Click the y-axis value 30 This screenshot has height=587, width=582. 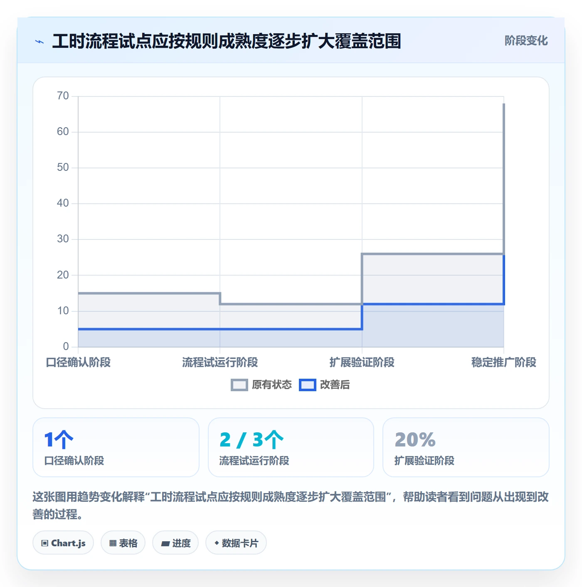(x=63, y=239)
